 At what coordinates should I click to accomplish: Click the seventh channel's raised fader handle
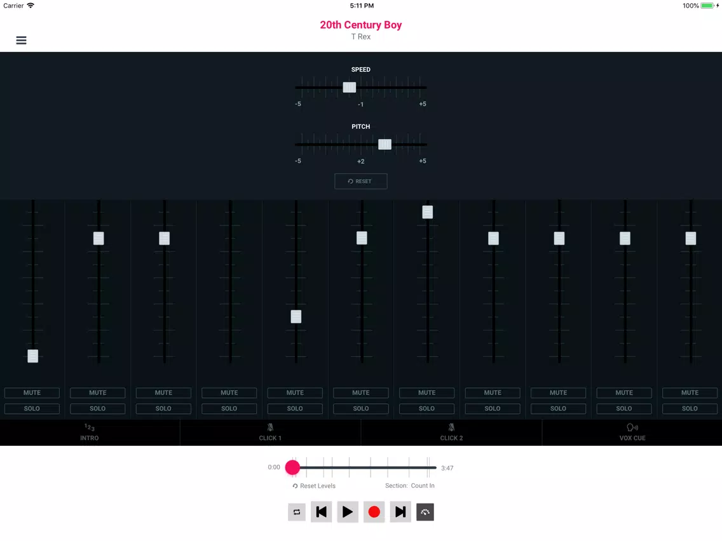(x=428, y=212)
